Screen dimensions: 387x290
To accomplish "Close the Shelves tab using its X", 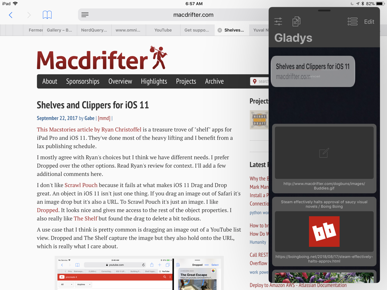I will (220, 30).
